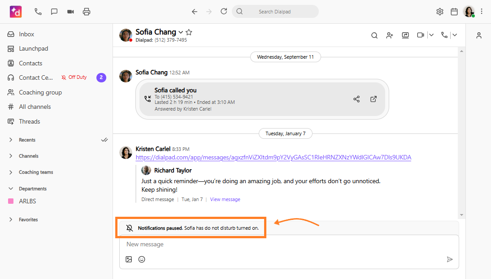Click the Tuesday, January 7 date pill
The image size is (491, 279).
click(286, 133)
